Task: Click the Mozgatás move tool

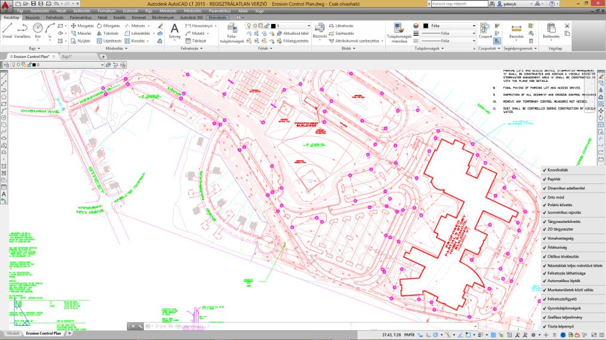Action: pyautogui.click(x=82, y=26)
